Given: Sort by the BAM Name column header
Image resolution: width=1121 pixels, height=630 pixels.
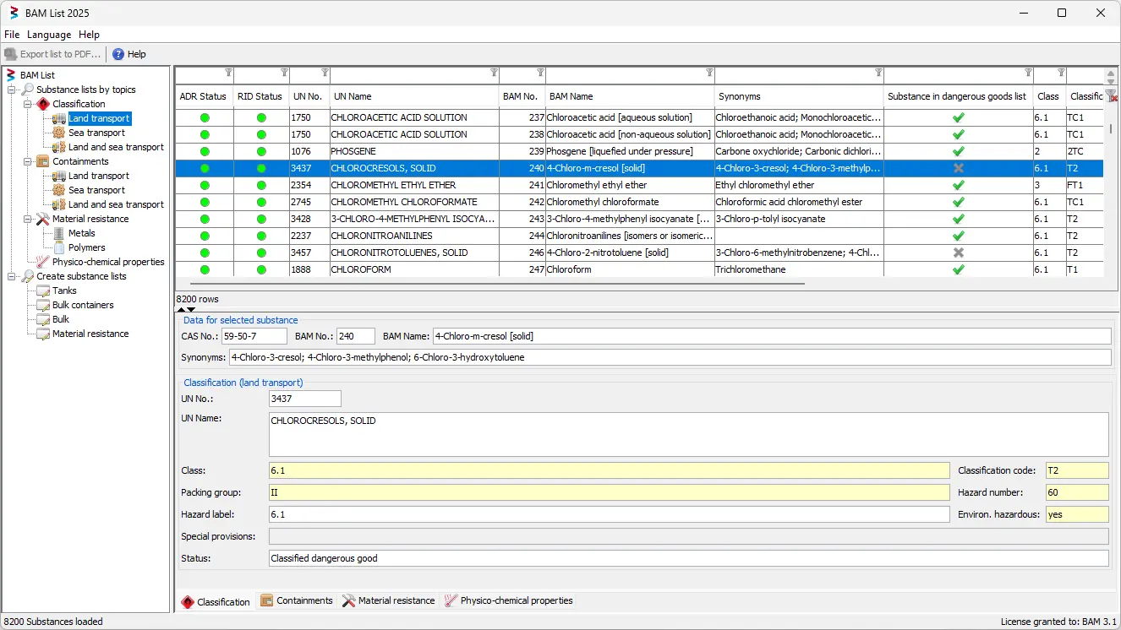Looking at the screenshot, I should pos(630,96).
